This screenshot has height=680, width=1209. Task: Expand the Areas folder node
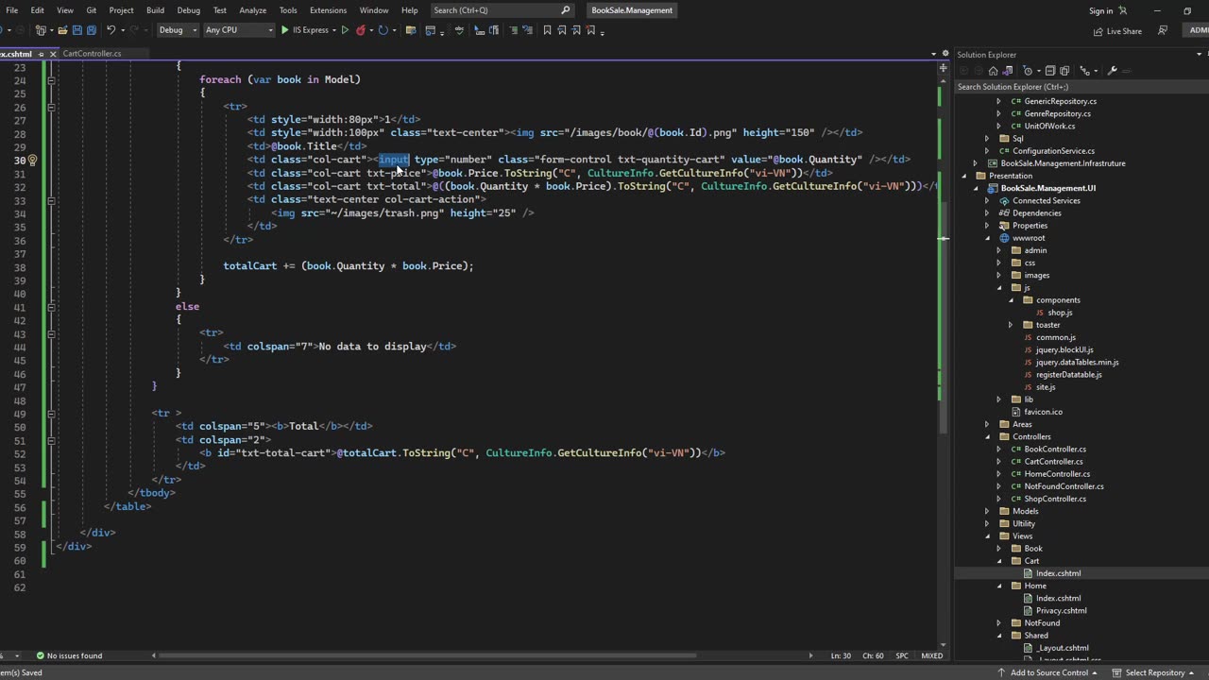[x=987, y=424]
